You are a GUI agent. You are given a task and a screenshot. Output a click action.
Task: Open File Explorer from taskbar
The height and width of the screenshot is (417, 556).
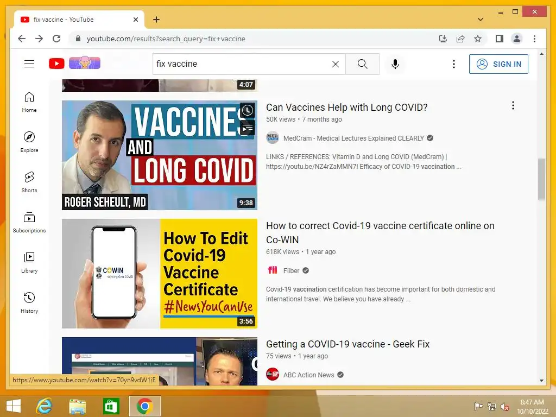77,406
